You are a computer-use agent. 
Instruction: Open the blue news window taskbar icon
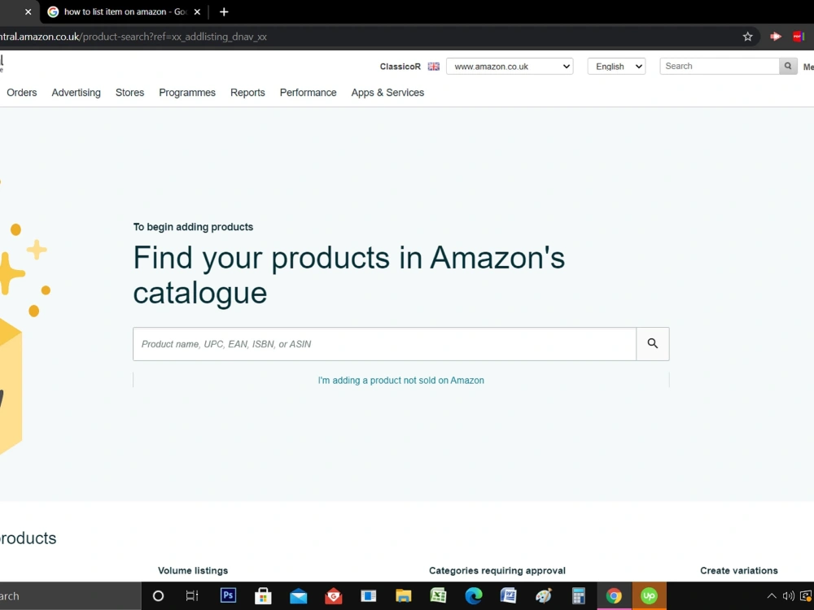[x=369, y=596]
